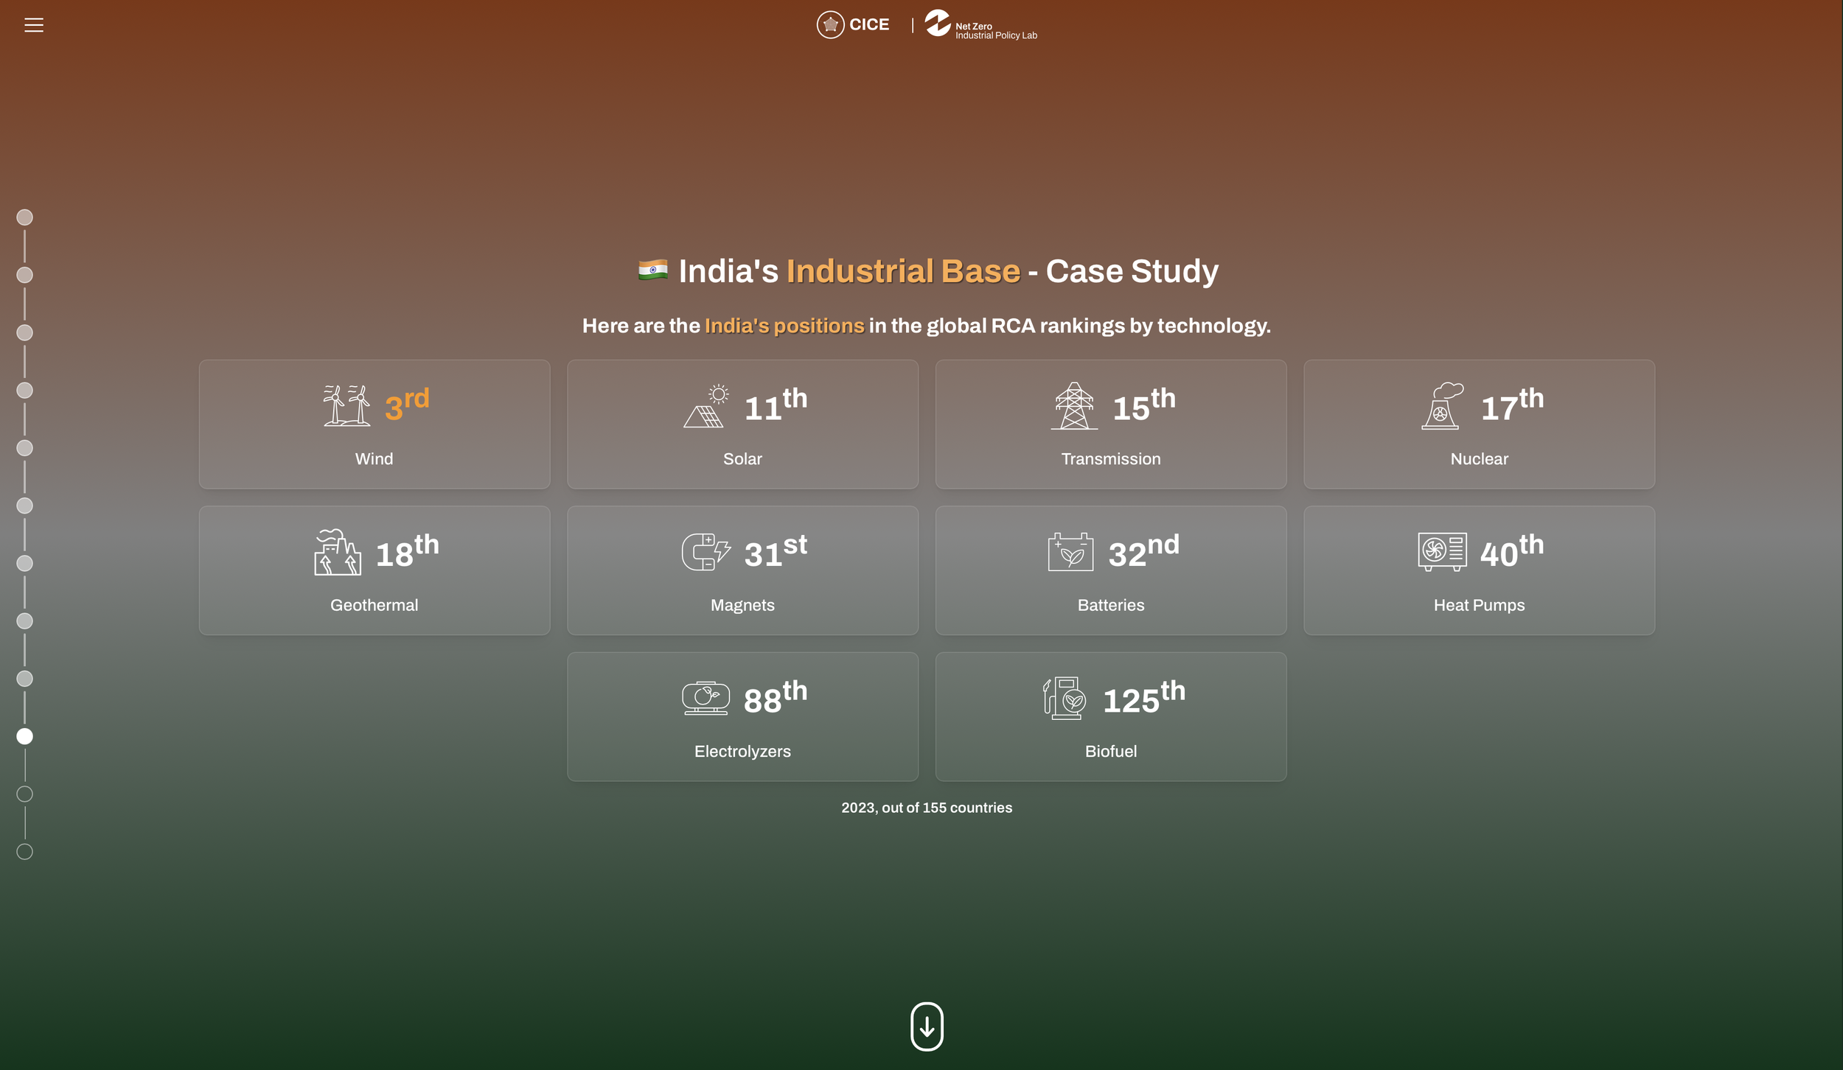
Task: Click the batteries icon
Action: point(1070,552)
